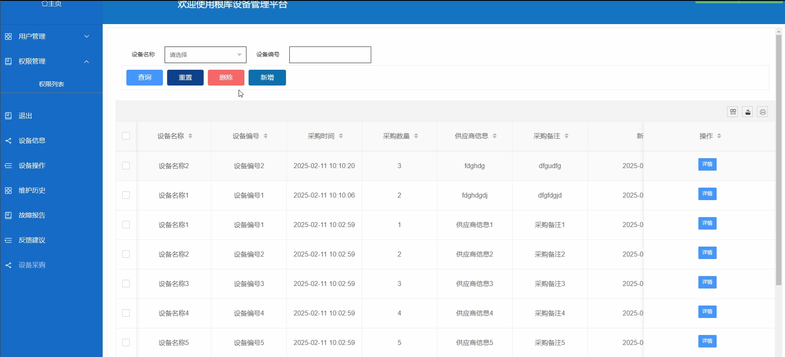This screenshot has height=357, width=785.
Task: Check the row with 供应商信息1
Action: (126, 225)
